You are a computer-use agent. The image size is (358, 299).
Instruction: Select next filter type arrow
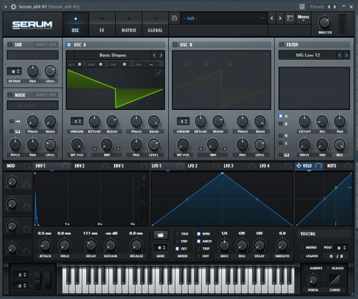click(346, 55)
